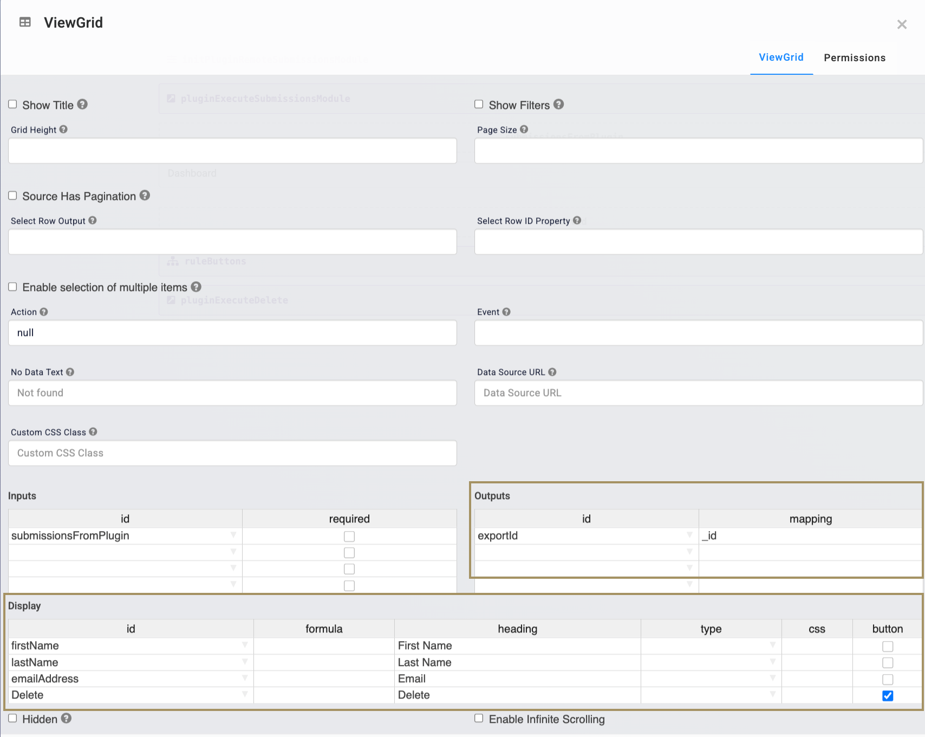Open the exportId dropdown in Outputs
The image size is (925, 737).
click(689, 535)
